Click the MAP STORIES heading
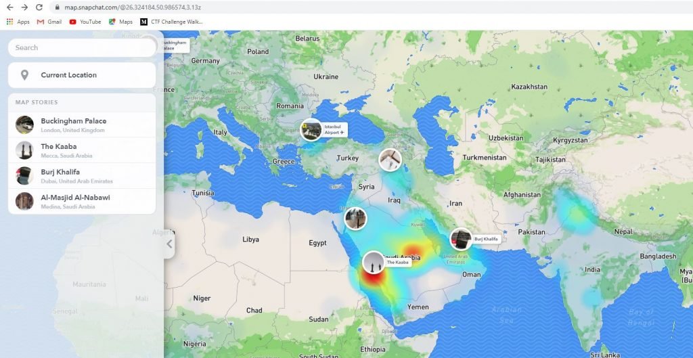Screen dimensions: 693x358 pyautogui.click(x=37, y=102)
